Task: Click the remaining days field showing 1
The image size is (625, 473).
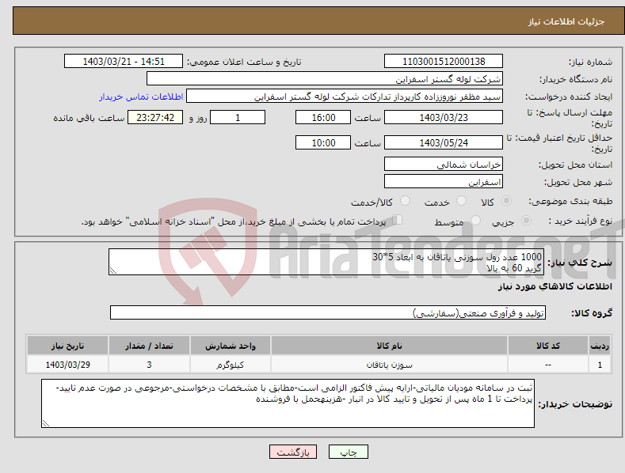Action: click(x=238, y=117)
